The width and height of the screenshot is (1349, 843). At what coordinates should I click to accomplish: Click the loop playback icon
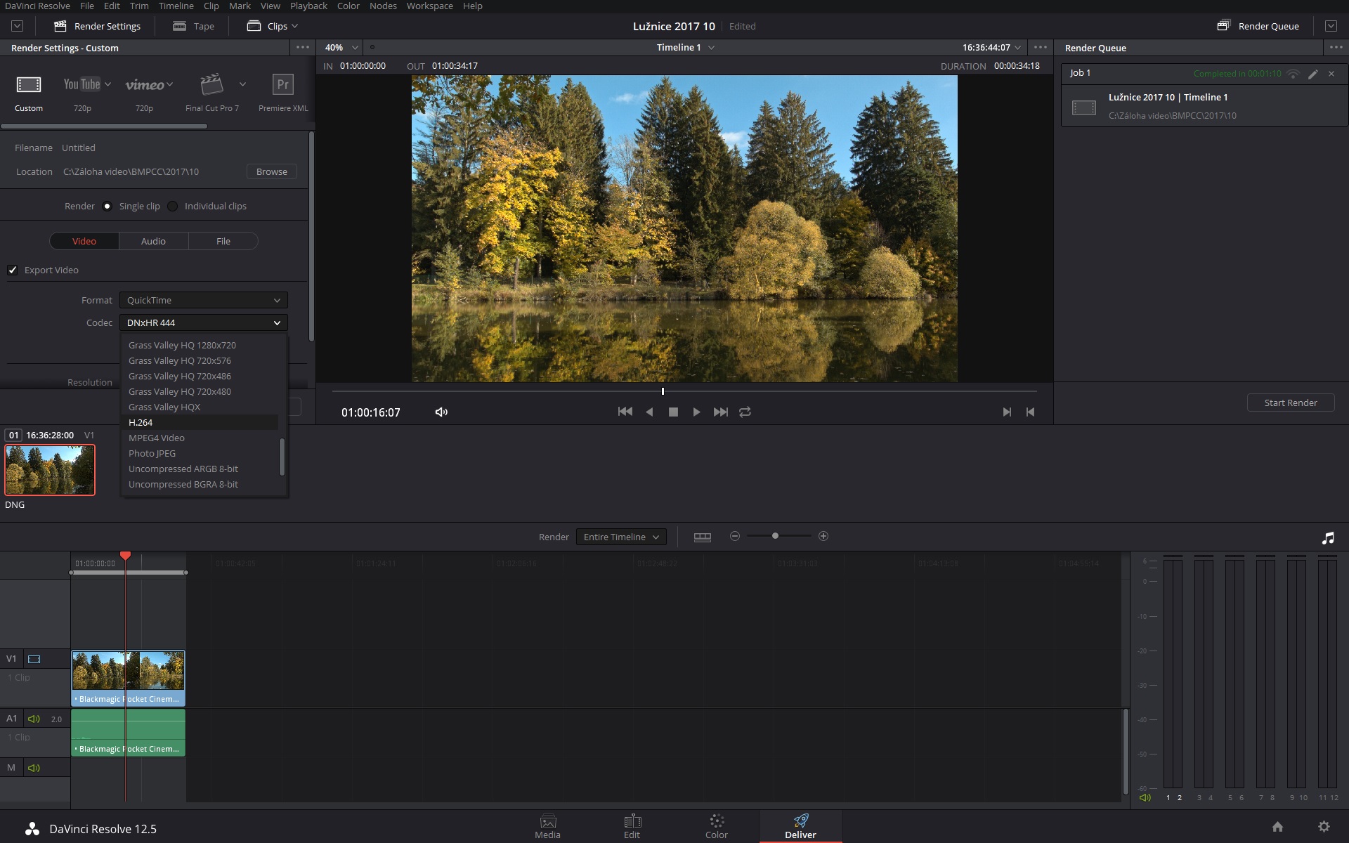pos(745,412)
